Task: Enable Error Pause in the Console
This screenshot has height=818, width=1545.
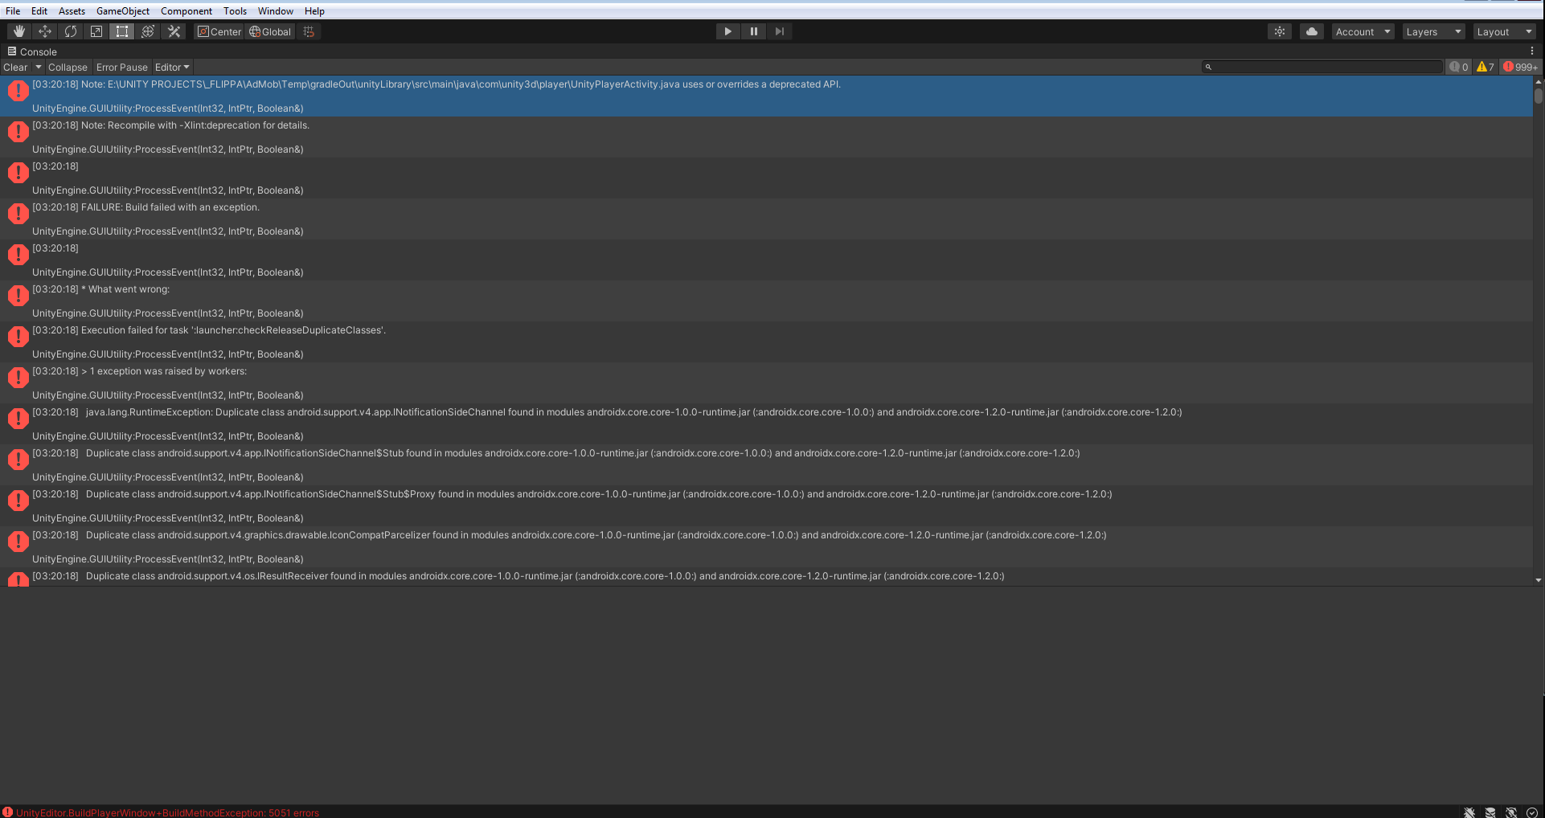Action: pos(121,67)
